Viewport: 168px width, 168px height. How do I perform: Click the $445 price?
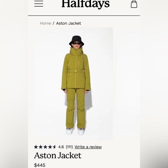40,165
